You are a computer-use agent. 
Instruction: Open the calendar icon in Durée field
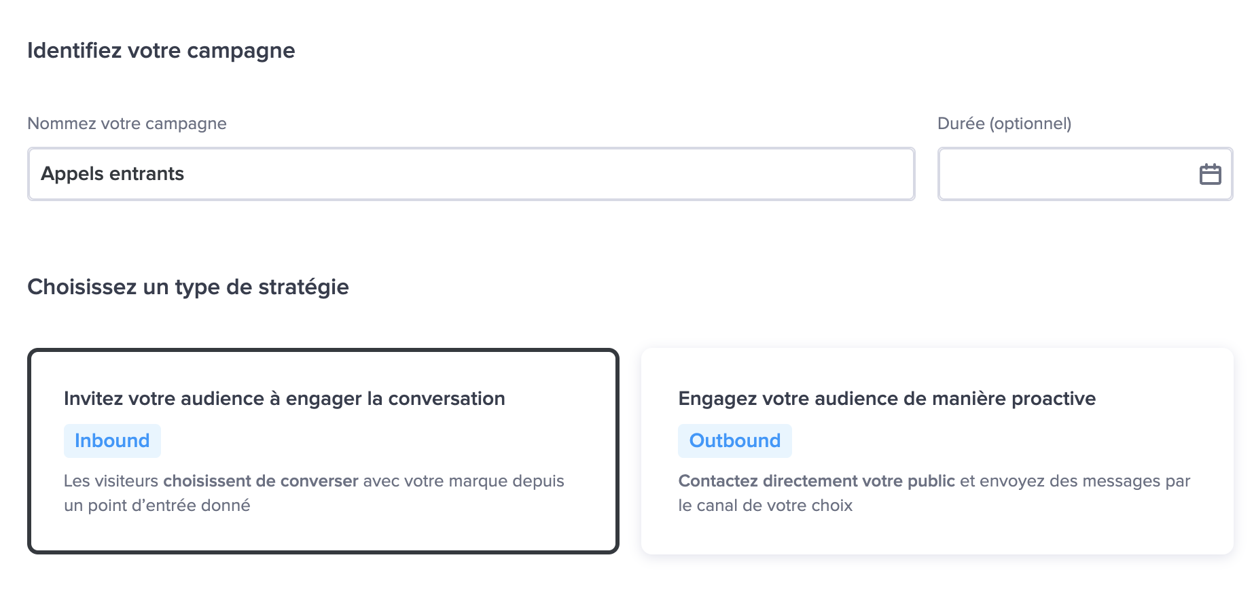[x=1210, y=175]
